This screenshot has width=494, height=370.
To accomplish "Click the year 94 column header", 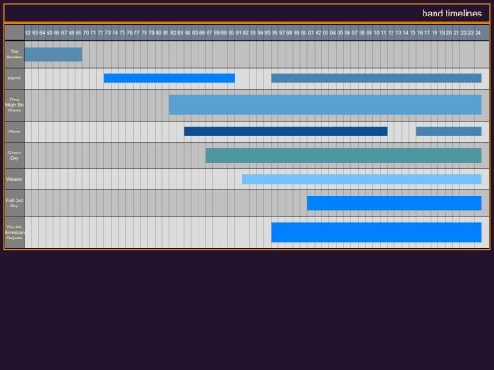I will [x=260, y=33].
